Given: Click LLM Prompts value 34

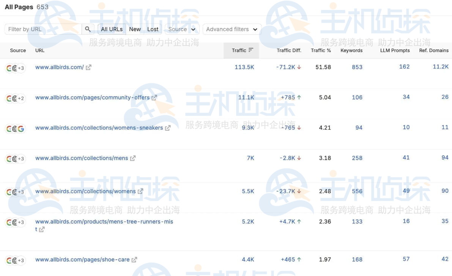Looking at the screenshot, I should coord(406,97).
